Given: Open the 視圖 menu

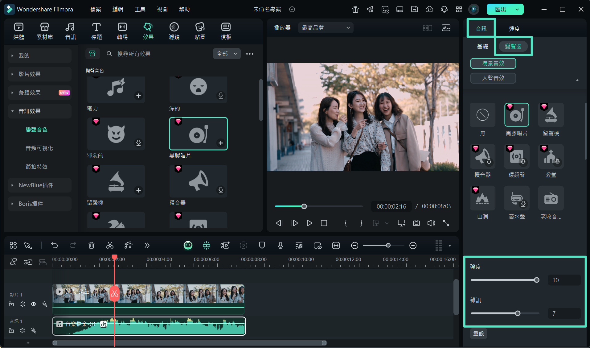Looking at the screenshot, I should pyautogui.click(x=162, y=9).
